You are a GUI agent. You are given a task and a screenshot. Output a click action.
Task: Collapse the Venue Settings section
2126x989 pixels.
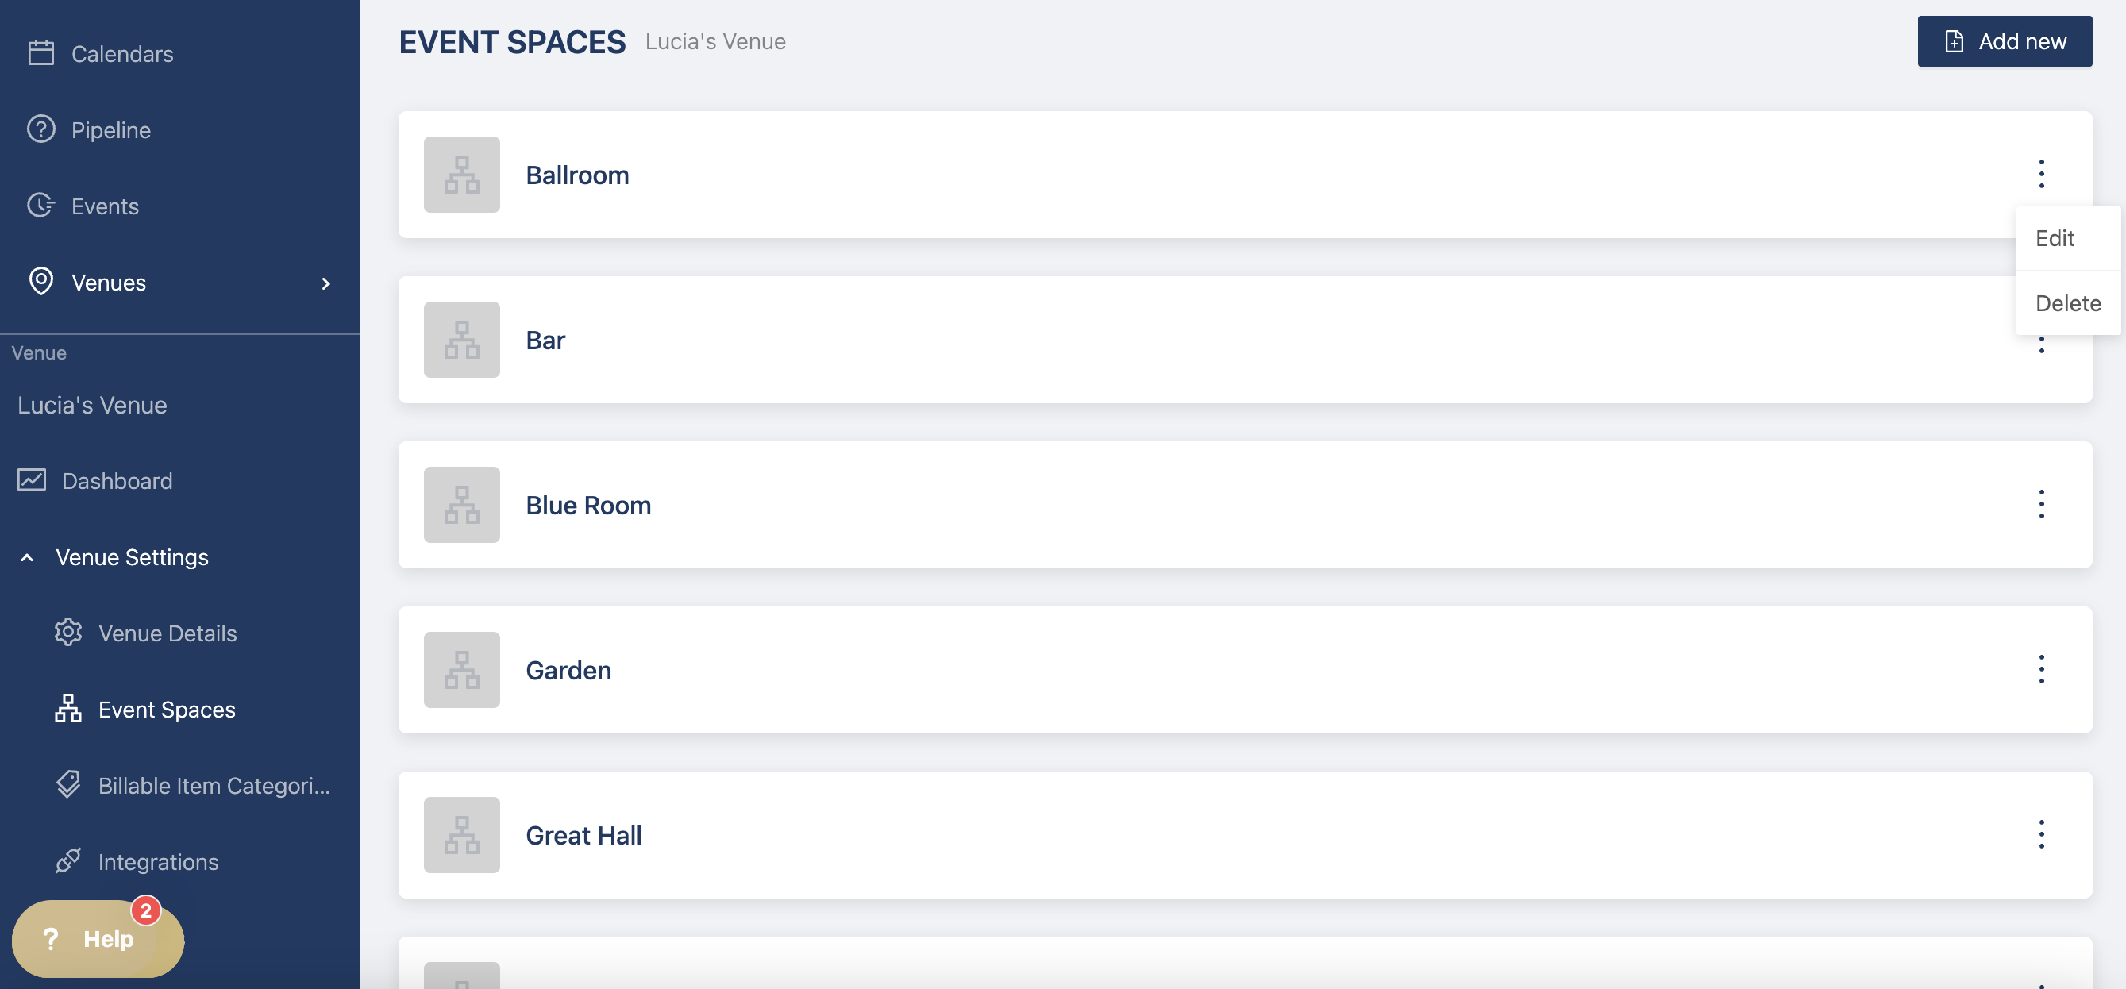pyautogui.click(x=27, y=557)
